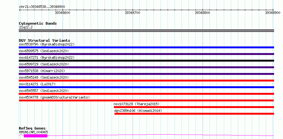The width and height of the screenshot is (283, 139).
Task: Click label nsv1073129 (Thareja2015)
Action: [136, 104]
